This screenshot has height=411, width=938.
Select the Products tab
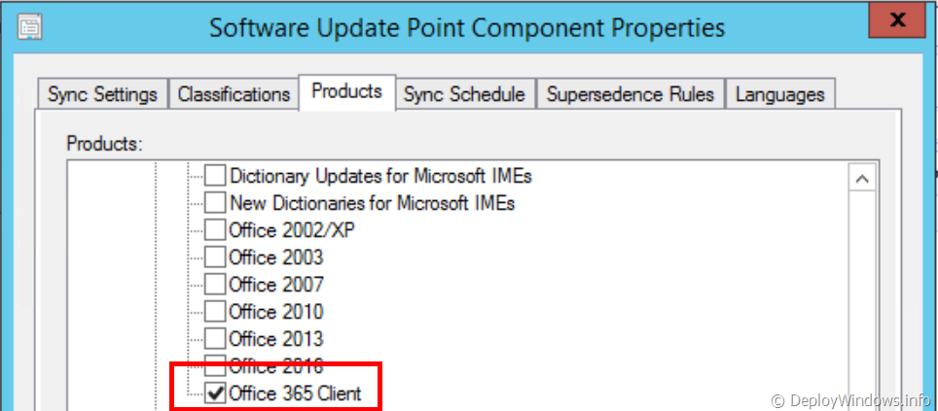point(346,92)
